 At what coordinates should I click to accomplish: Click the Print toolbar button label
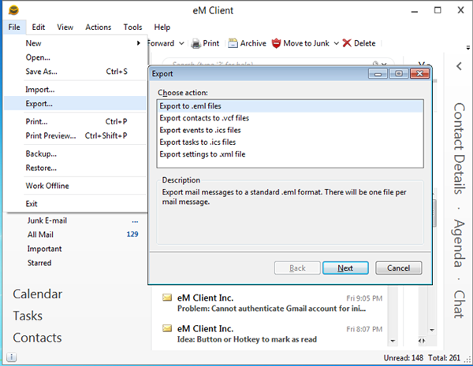point(210,43)
